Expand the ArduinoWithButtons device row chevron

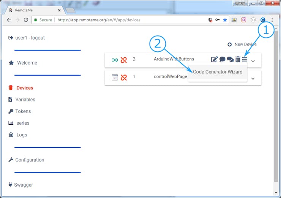pos(253,61)
